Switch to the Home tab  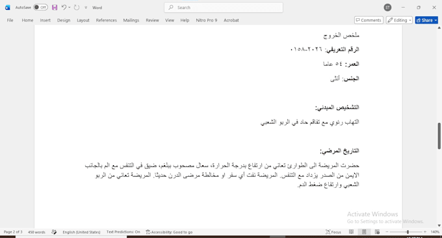tap(27, 20)
